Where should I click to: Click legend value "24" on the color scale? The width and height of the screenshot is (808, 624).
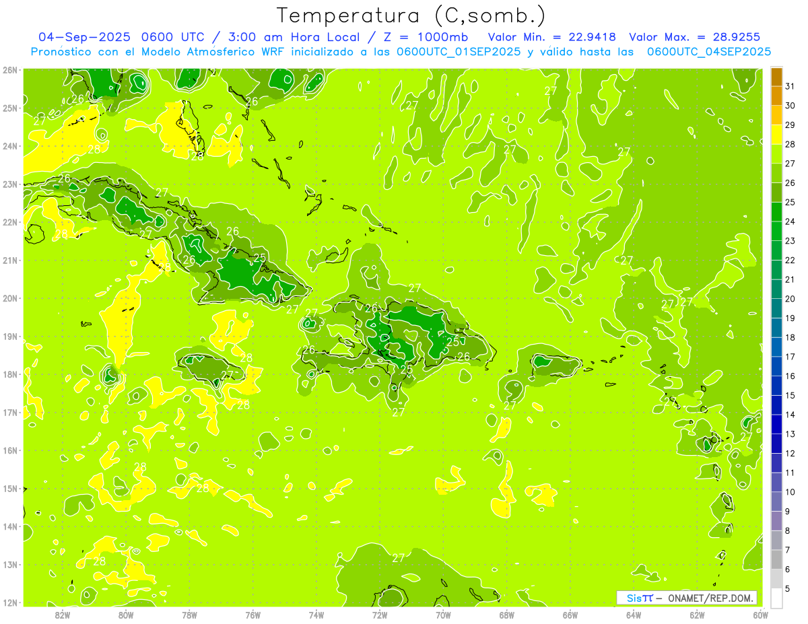coord(790,221)
